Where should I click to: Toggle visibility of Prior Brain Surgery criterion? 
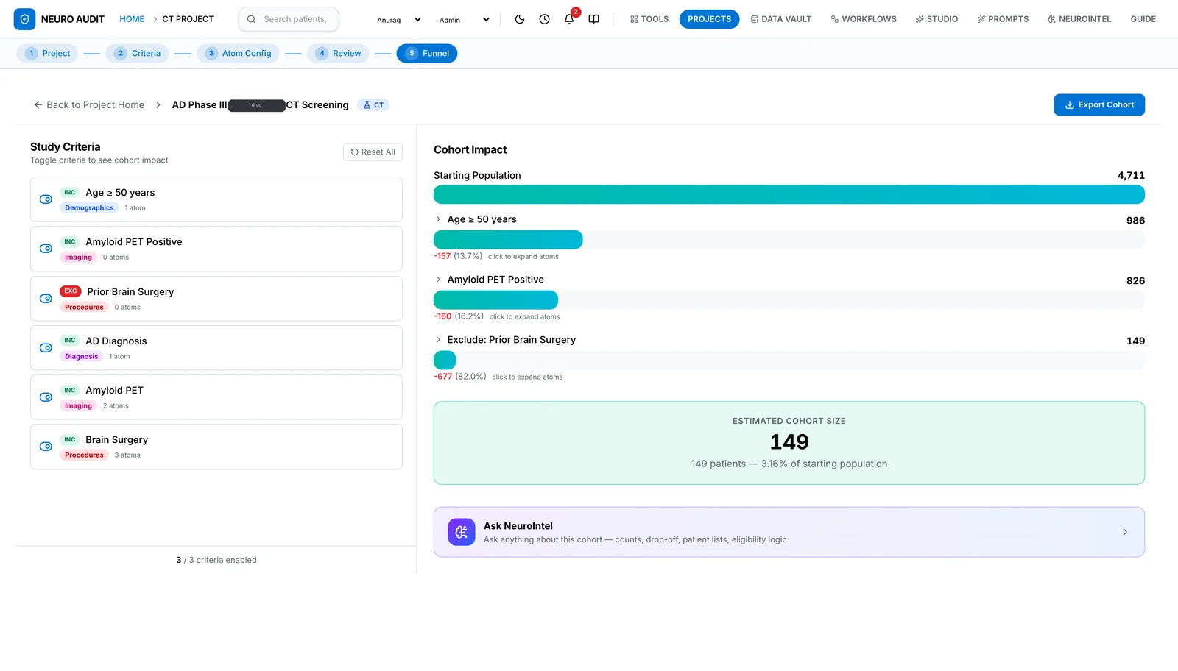coord(46,299)
